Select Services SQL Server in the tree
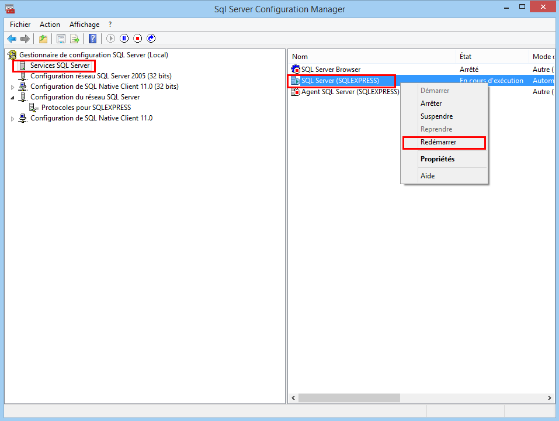Screen dimensions: 559x421 pyautogui.click(x=60, y=65)
